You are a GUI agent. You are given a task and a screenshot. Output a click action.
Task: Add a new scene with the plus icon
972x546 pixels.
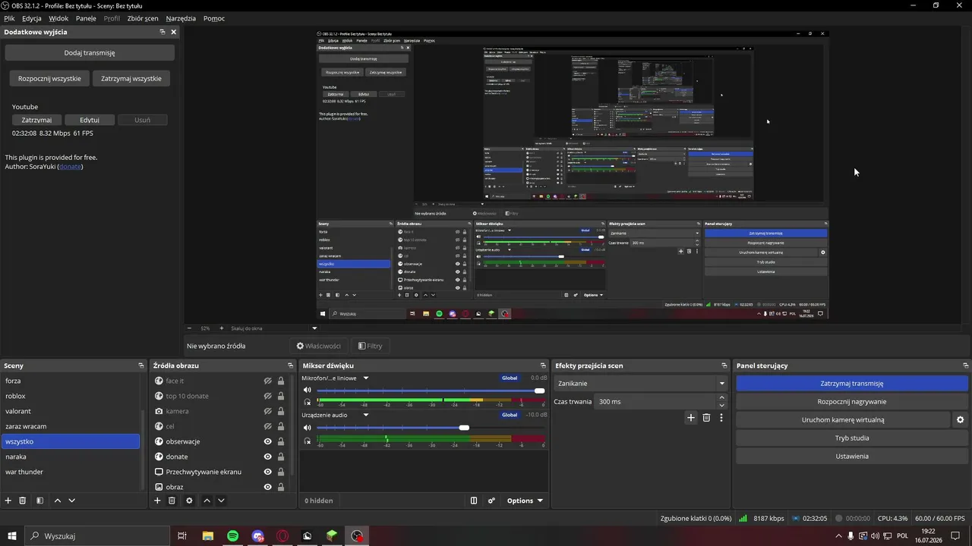(x=8, y=500)
